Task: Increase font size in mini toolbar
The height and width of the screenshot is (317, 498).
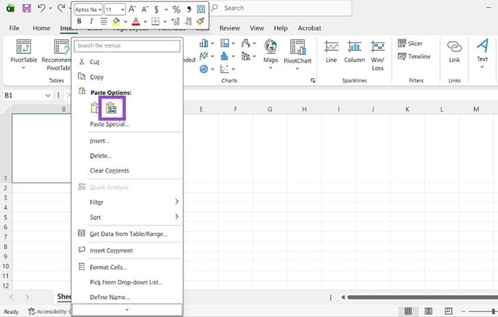Action: point(132,9)
